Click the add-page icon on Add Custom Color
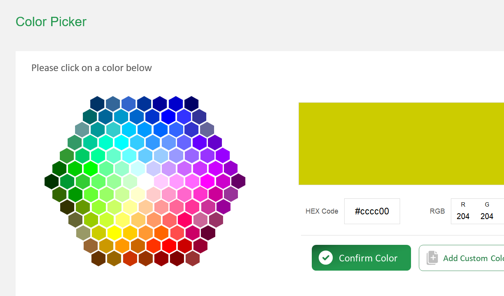This screenshot has width=504, height=296. (x=432, y=258)
